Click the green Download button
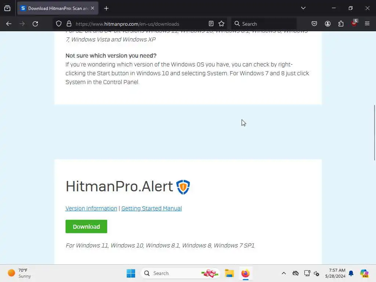The height and width of the screenshot is (282, 376). point(86,226)
